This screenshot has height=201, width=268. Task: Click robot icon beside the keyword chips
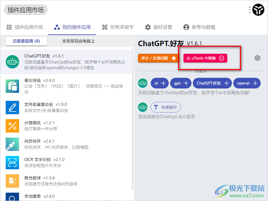pyautogui.click(x=143, y=83)
